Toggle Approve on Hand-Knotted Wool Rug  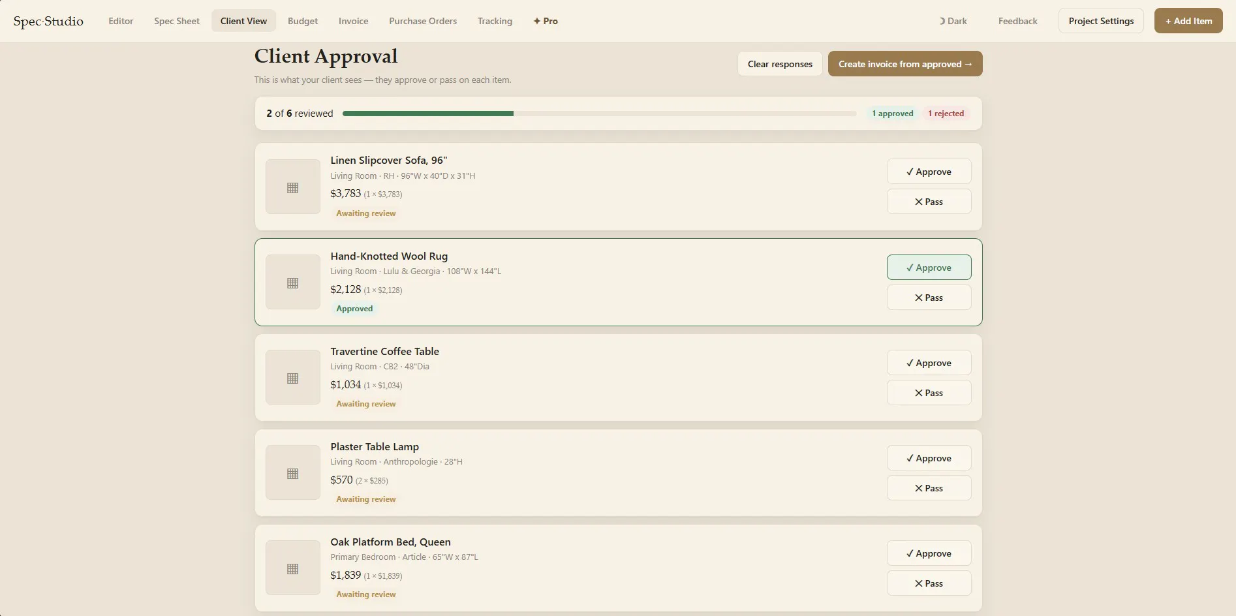[x=929, y=268]
